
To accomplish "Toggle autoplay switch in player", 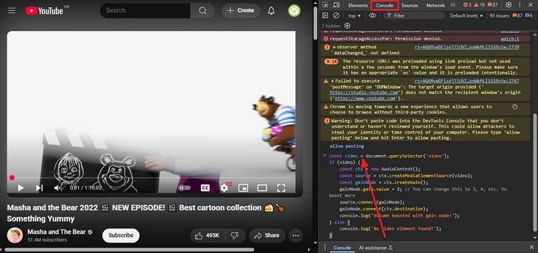I will (184, 188).
